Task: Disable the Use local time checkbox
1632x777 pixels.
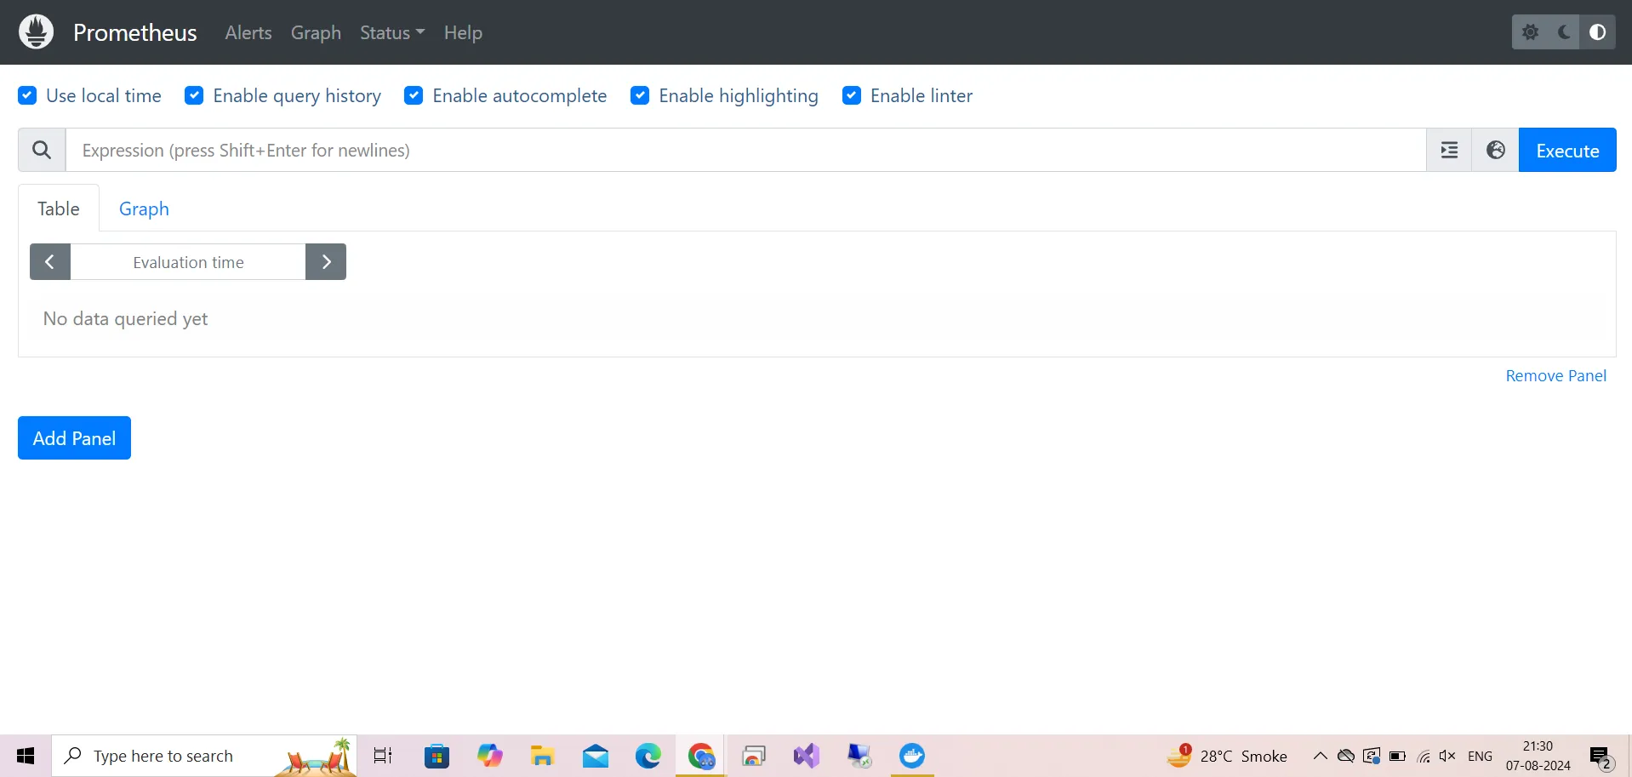Action: 27,95
